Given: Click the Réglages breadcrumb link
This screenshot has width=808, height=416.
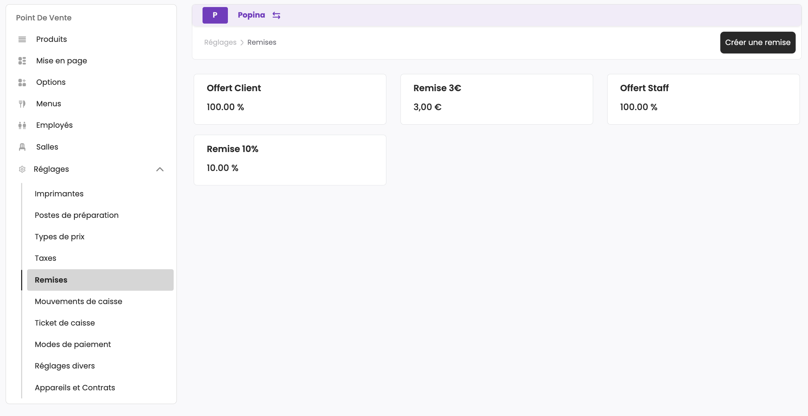Looking at the screenshot, I should pos(220,43).
